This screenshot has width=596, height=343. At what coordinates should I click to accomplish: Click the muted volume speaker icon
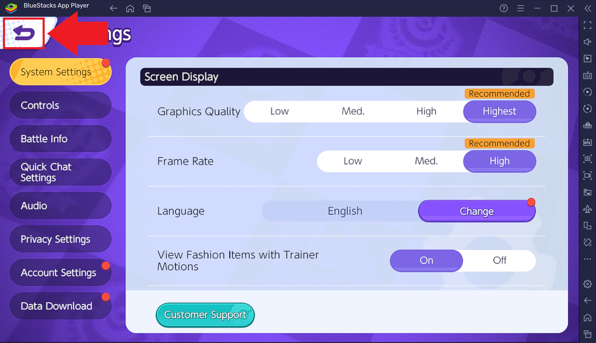[588, 42]
